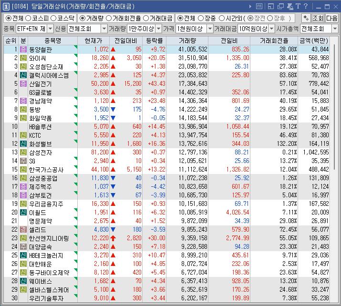The width and height of the screenshot is (341, 306).
Task: Open the 거래대금 10억원이상 dropdown
Action: 272,29
